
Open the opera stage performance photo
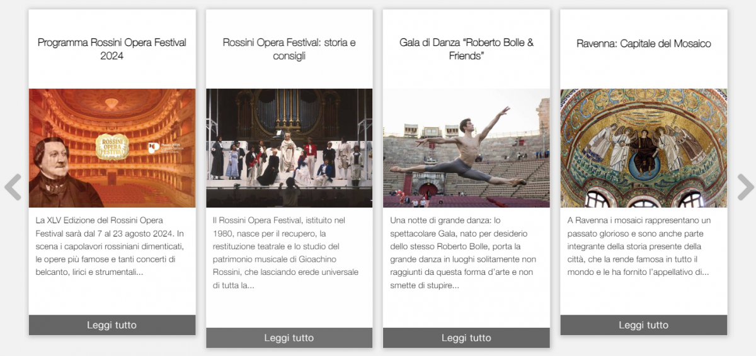[289, 148]
